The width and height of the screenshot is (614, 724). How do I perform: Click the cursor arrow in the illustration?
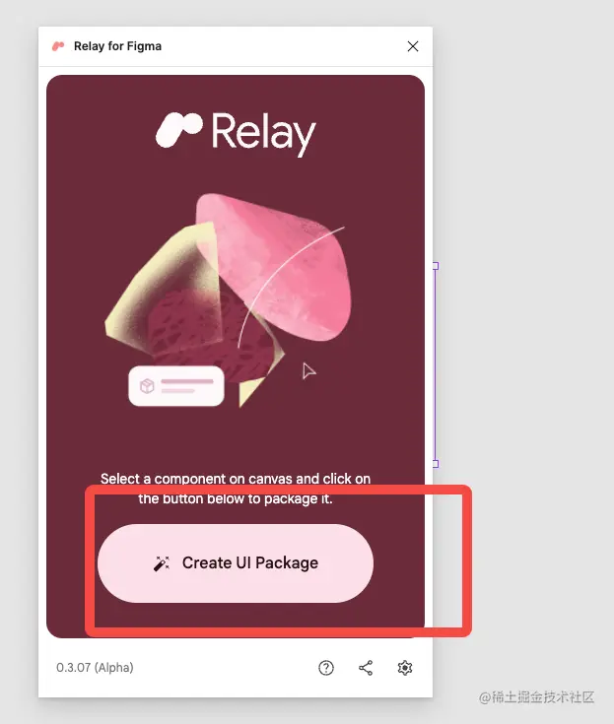pyautogui.click(x=308, y=370)
